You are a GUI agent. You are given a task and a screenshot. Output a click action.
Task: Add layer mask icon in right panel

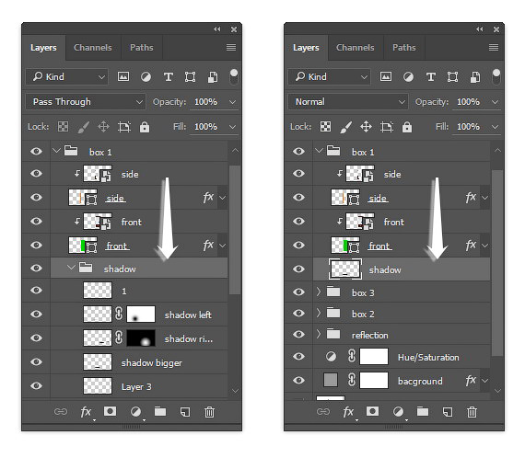click(373, 411)
